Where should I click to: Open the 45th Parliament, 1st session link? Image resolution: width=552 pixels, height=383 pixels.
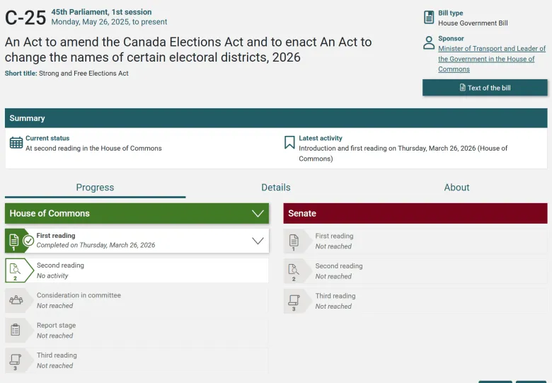click(x=101, y=12)
